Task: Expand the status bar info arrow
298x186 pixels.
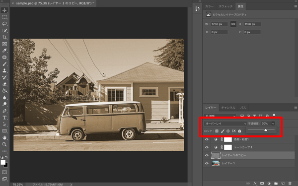Action: [71, 185]
